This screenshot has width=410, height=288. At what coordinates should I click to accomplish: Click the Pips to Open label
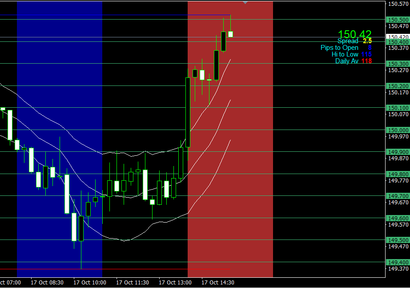coord(346,48)
